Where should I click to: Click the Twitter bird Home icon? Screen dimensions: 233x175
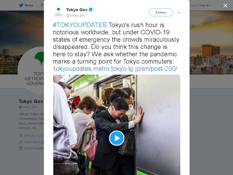(21, 5)
